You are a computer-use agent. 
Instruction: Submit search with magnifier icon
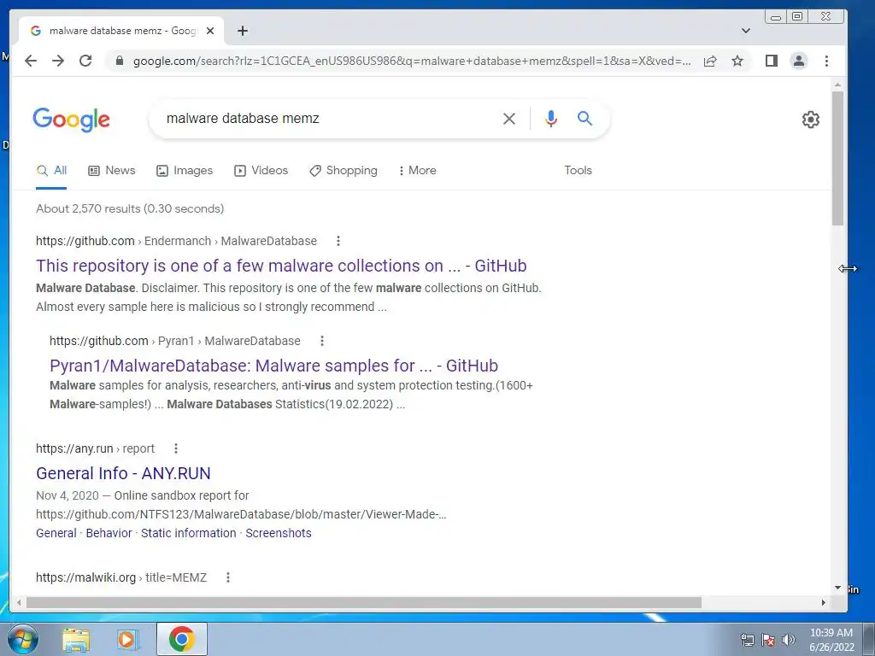584,118
